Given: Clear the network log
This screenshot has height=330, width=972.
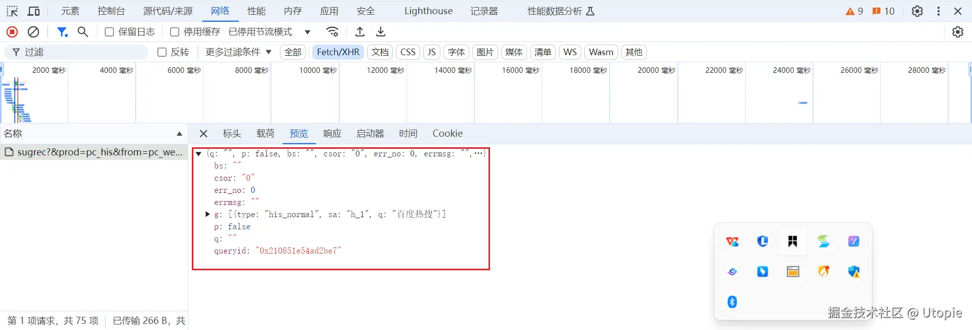Looking at the screenshot, I should click(33, 32).
